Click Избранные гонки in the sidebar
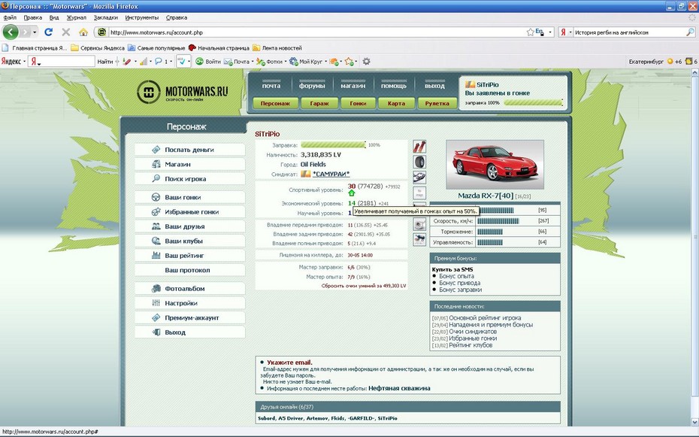 pyautogui.click(x=190, y=212)
